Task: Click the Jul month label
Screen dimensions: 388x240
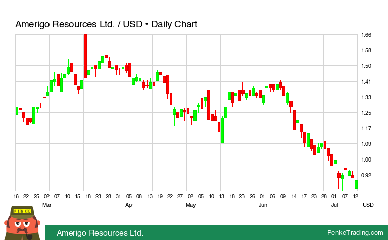Action: [x=334, y=205]
